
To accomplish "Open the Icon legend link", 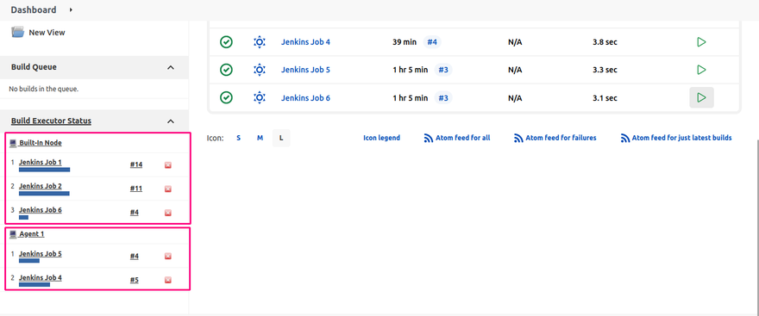I will tap(381, 138).
